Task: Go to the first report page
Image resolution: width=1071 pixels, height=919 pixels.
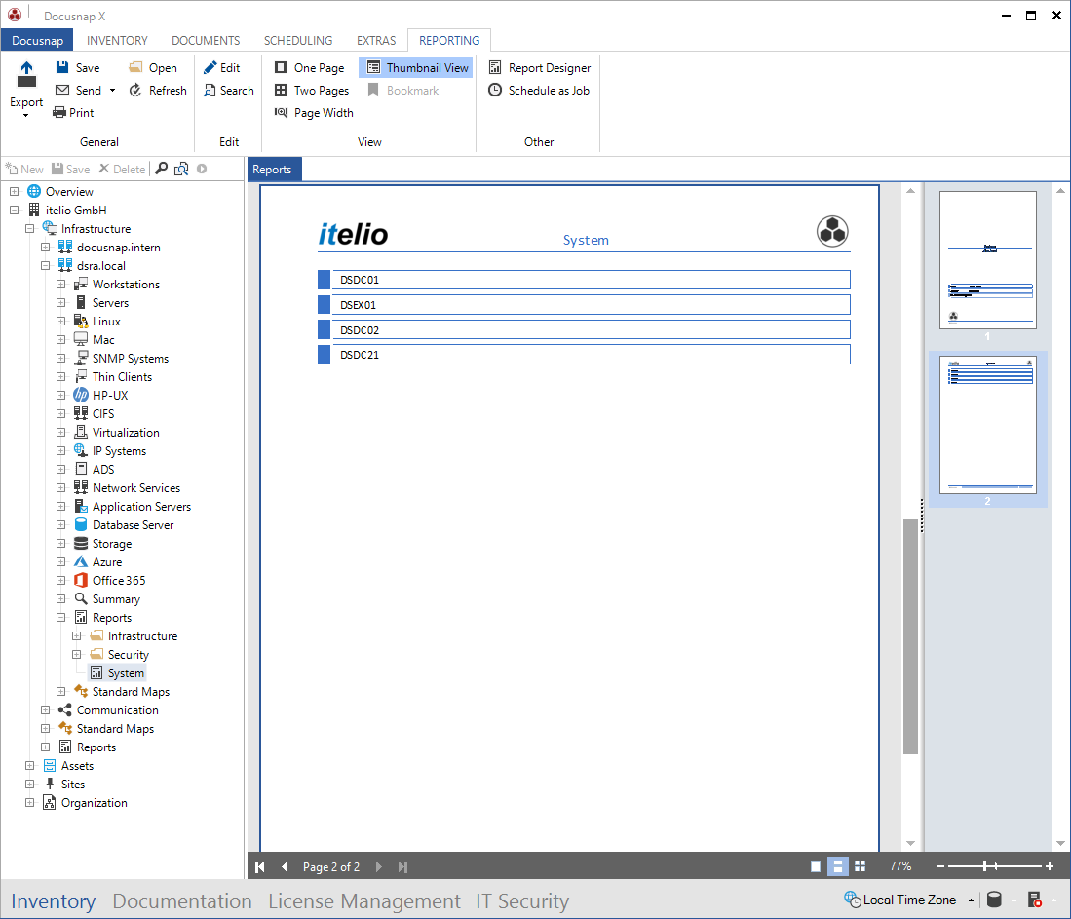Action: 260,866
